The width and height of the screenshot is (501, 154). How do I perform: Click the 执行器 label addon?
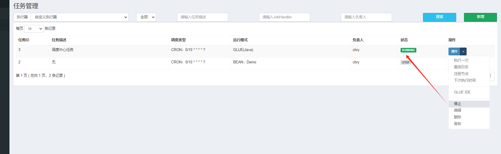(22, 17)
